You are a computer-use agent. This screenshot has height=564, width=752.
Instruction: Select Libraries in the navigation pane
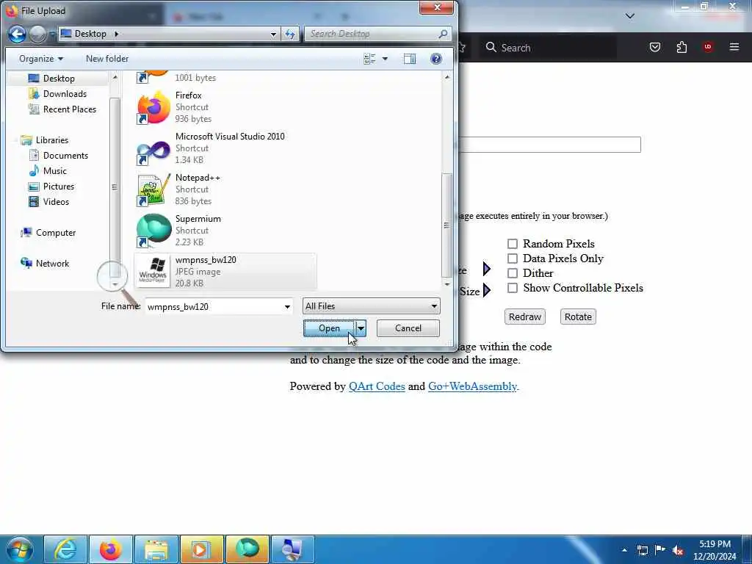click(52, 140)
